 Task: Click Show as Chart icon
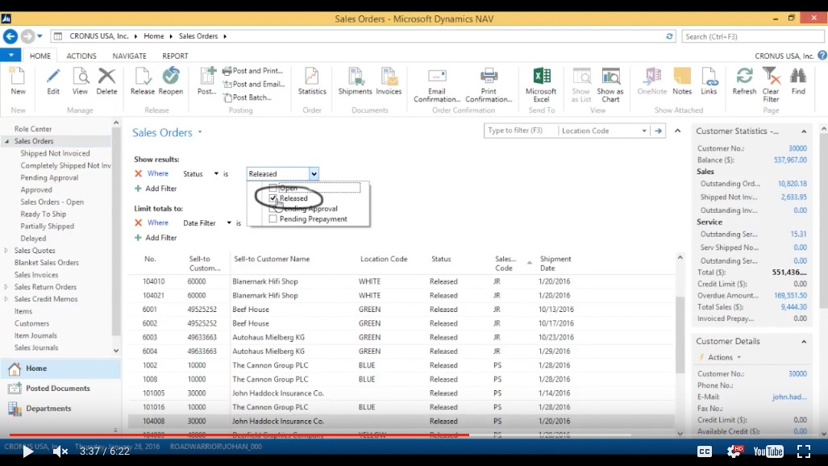(610, 77)
